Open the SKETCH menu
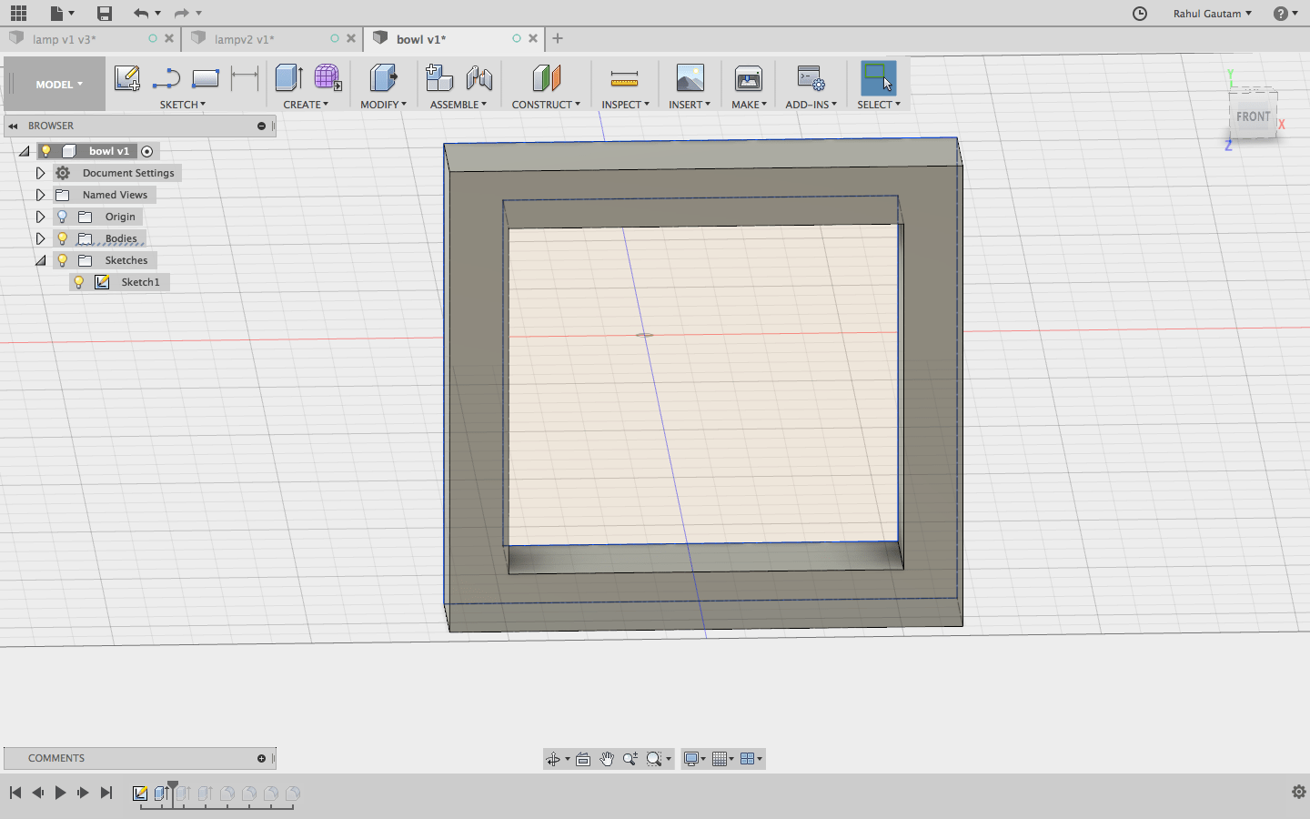The width and height of the screenshot is (1310, 819). pos(183,105)
